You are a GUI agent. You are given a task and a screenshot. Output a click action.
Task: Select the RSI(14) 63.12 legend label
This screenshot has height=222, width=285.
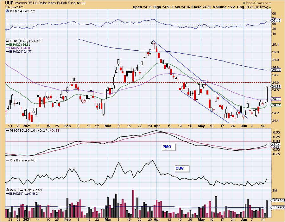[x=22, y=11]
